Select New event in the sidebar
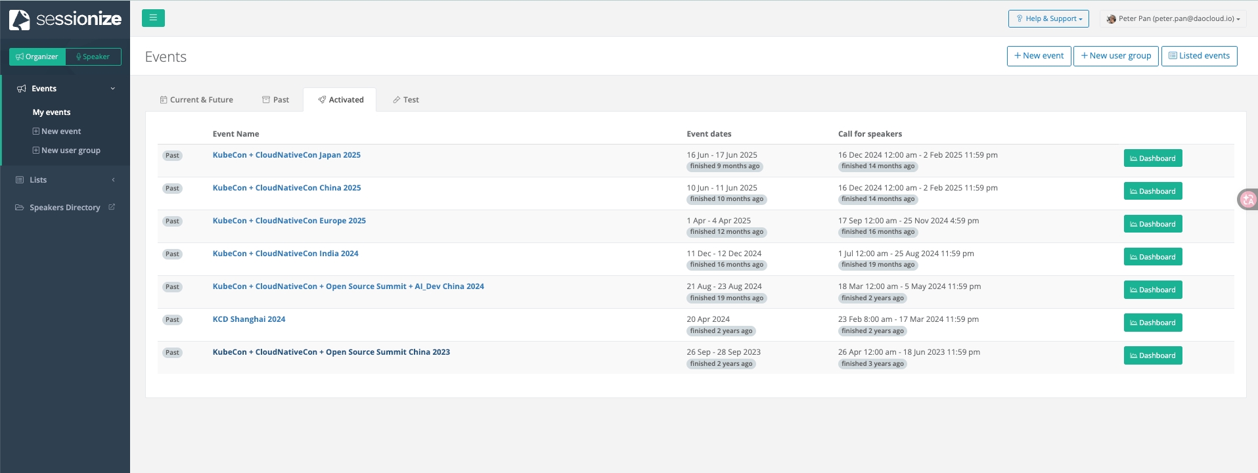Image resolution: width=1258 pixels, height=473 pixels. [60, 131]
